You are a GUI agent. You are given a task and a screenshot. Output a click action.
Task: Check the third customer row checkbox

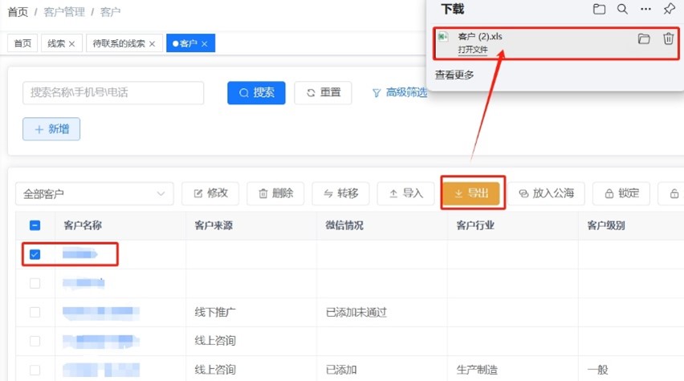point(35,312)
